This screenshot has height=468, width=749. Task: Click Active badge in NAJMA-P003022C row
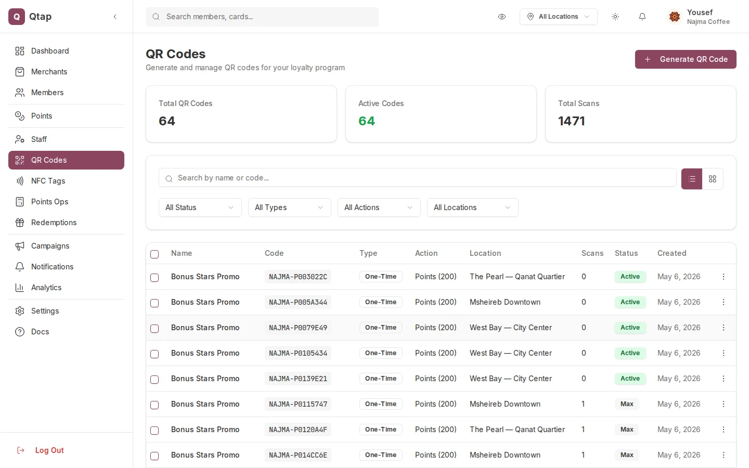coord(630,277)
